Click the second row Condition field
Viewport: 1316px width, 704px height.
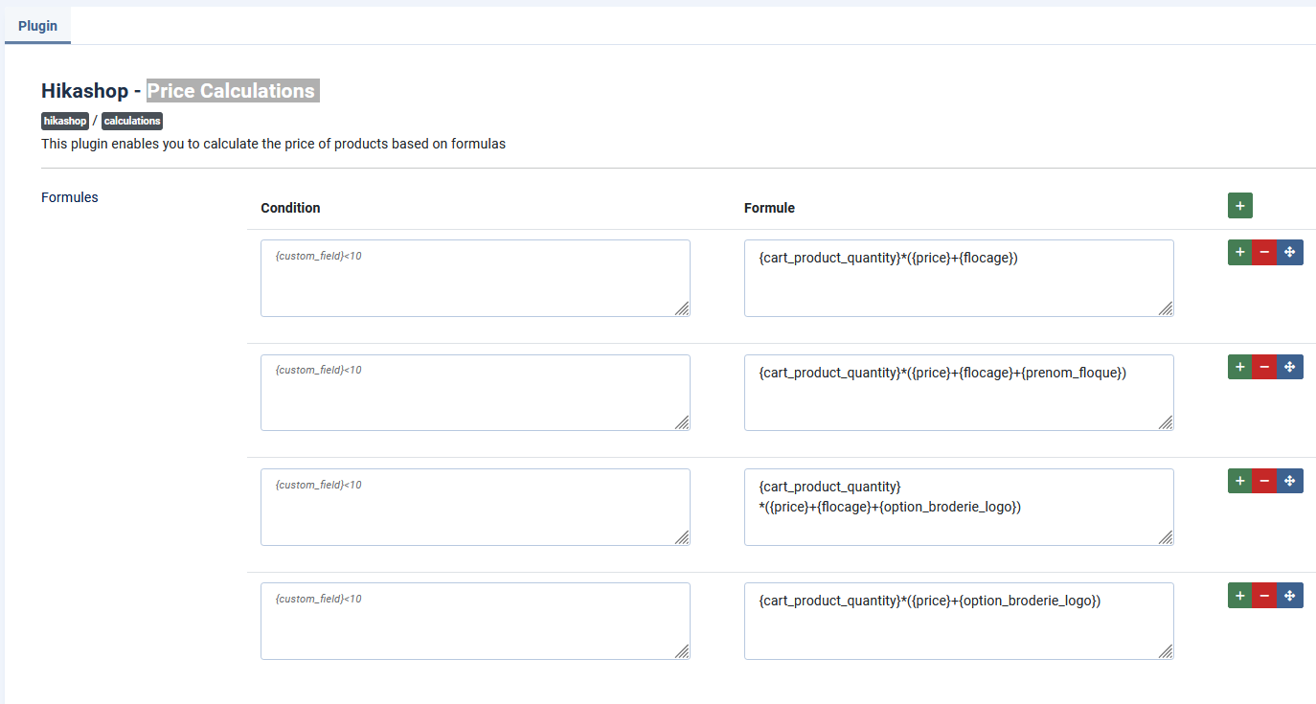475,393
